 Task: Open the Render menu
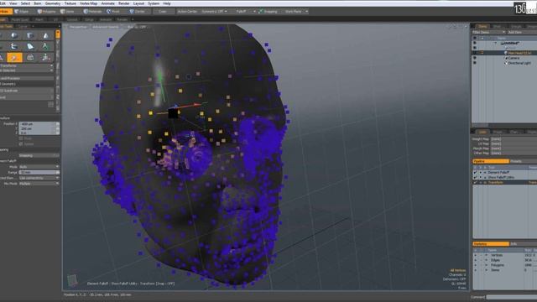coord(123,3)
